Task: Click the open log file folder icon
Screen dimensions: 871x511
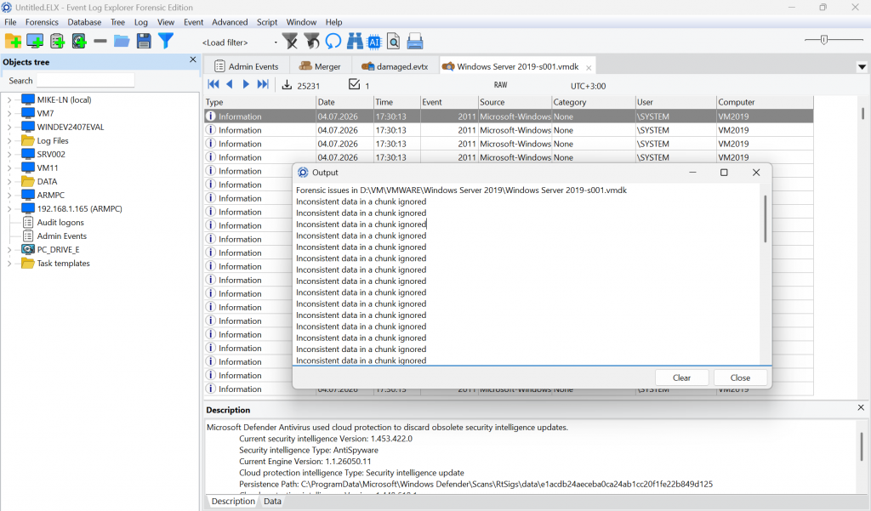Action: tap(122, 41)
